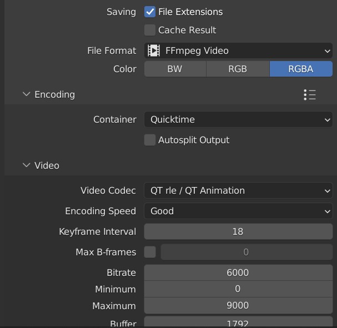Open the File Format dropdown
Viewport: 337px width, 328px height.
tap(238, 51)
